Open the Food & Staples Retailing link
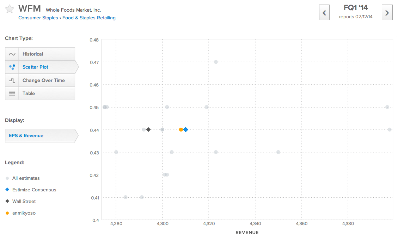This screenshot has height=235, width=398. [x=89, y=18]
